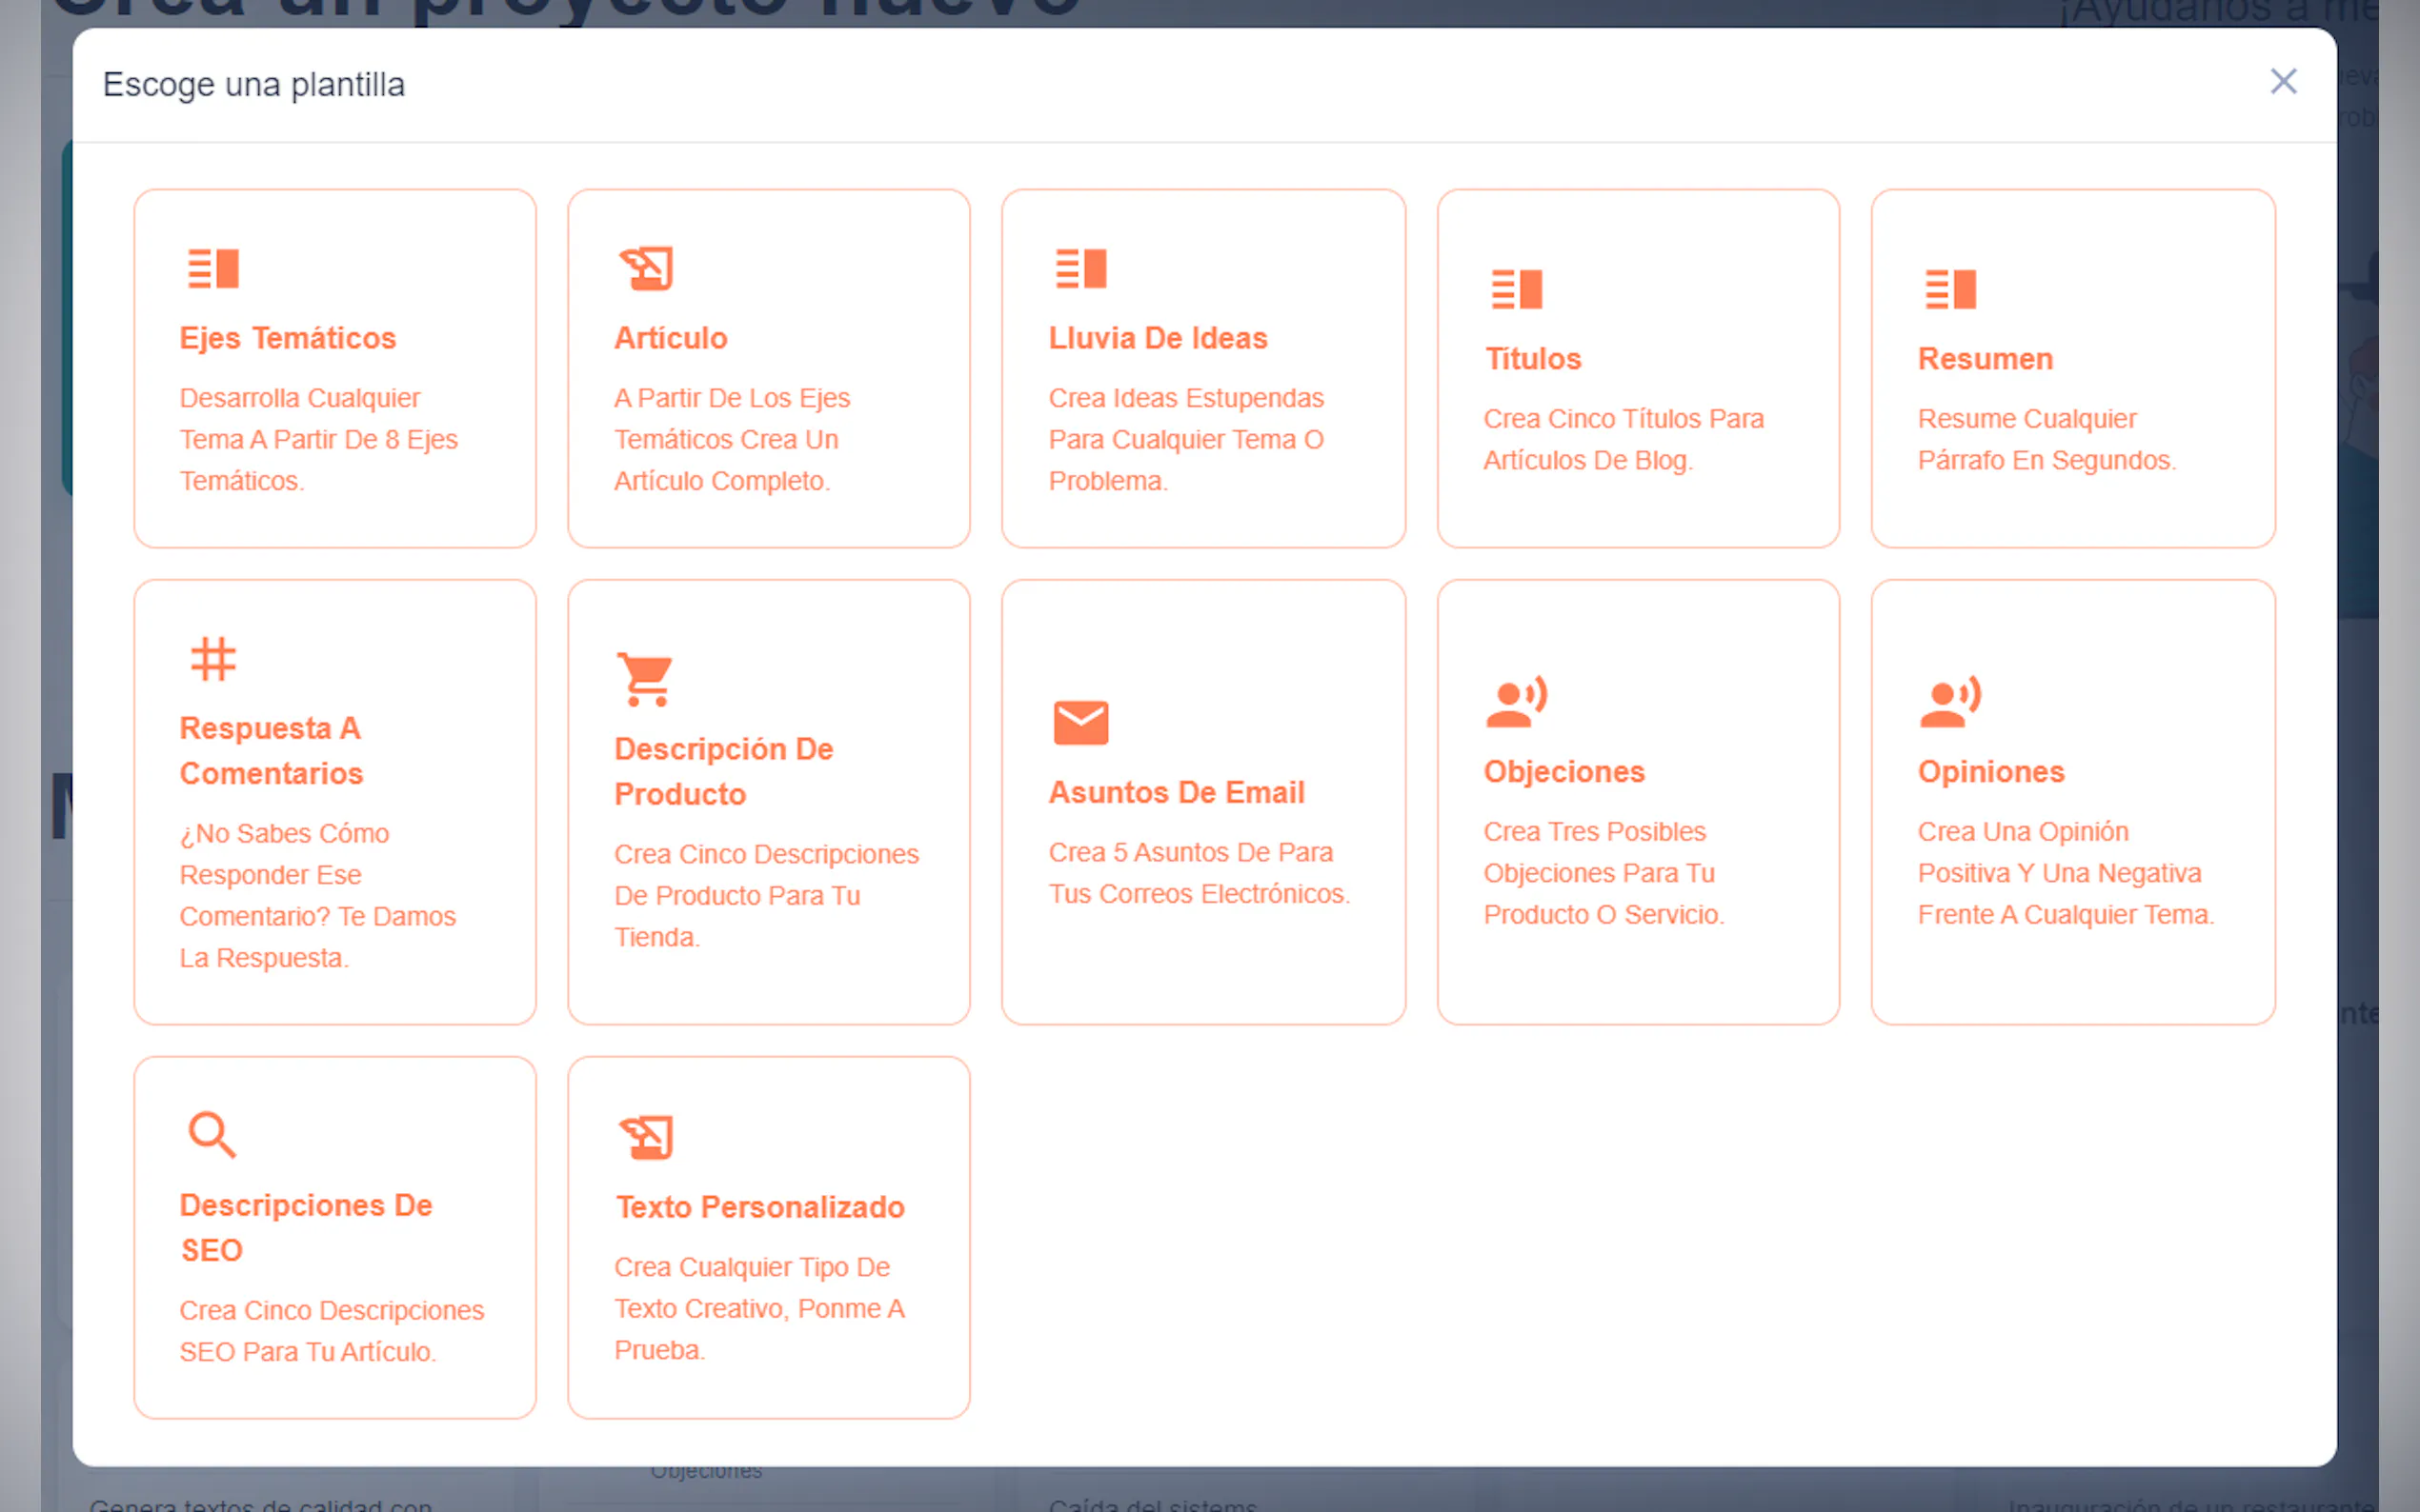Image resolution: width=2420 pixels, height=1512 pixels.
Task: Click the hashtag icon for Respuesta A Comentarios
Action: pos(213,659)
